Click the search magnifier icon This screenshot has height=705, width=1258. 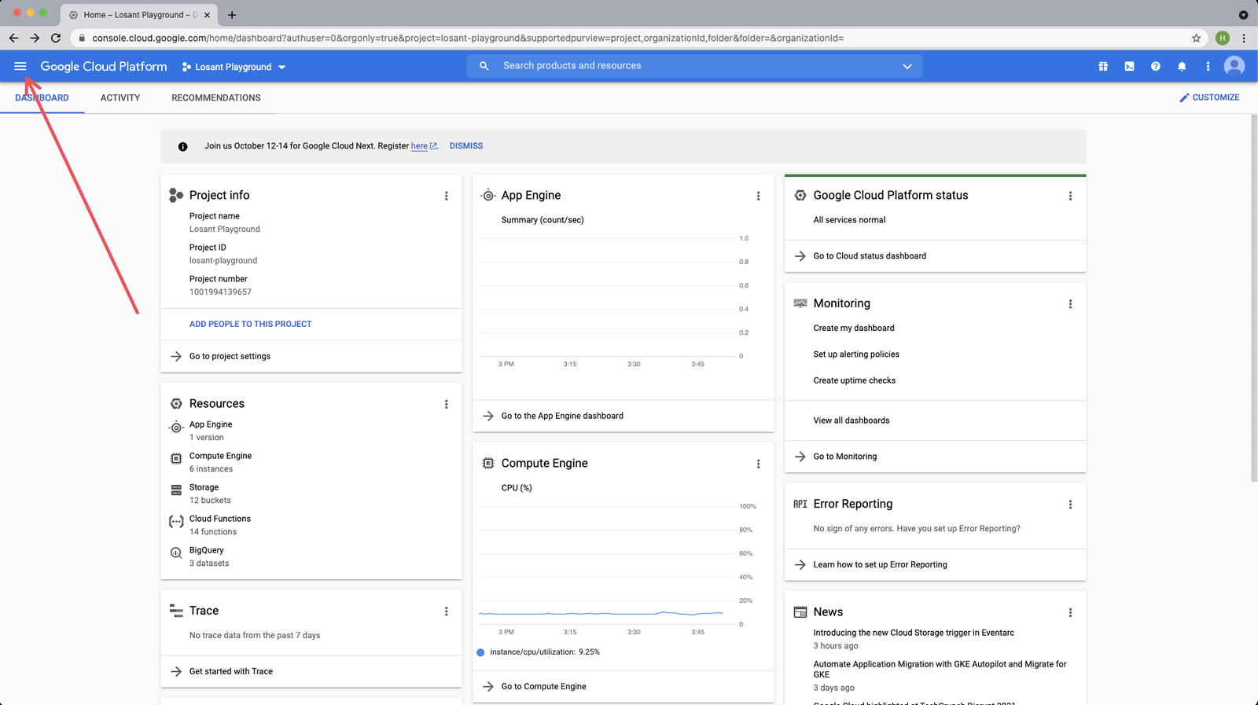484,66
